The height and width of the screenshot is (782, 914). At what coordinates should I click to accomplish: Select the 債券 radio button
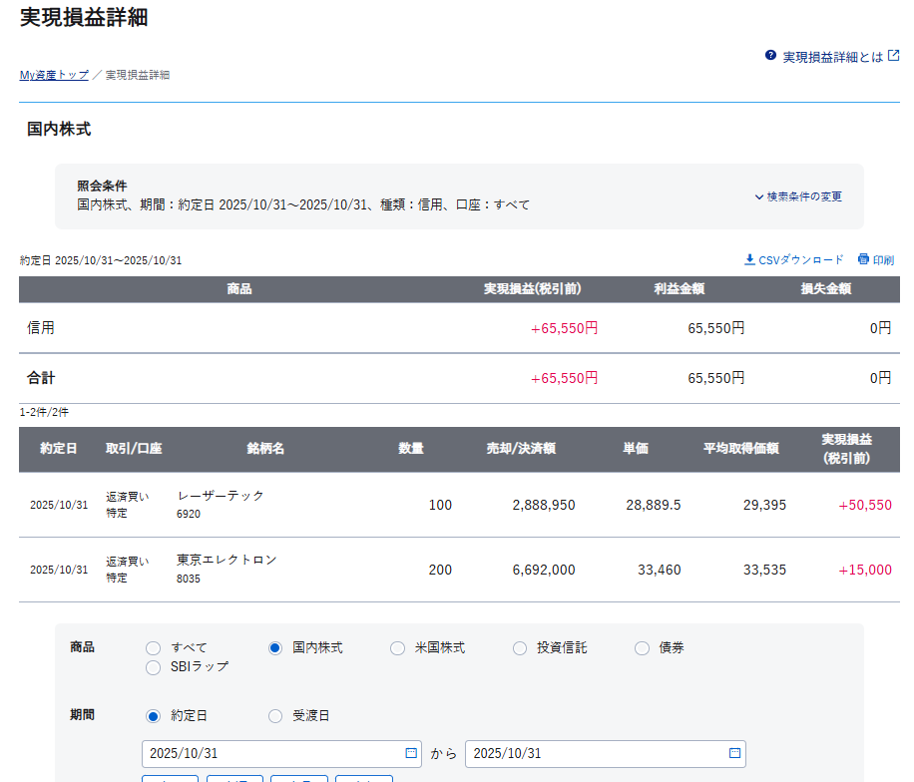tap(642, 648)
